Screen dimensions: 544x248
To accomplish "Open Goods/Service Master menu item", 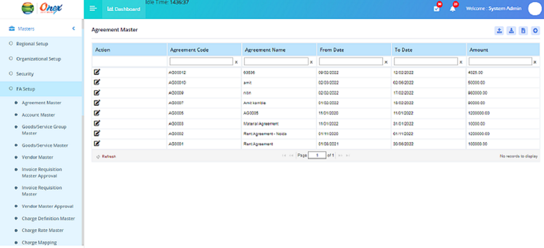I will pyautogui.click(x=45, y=145).
